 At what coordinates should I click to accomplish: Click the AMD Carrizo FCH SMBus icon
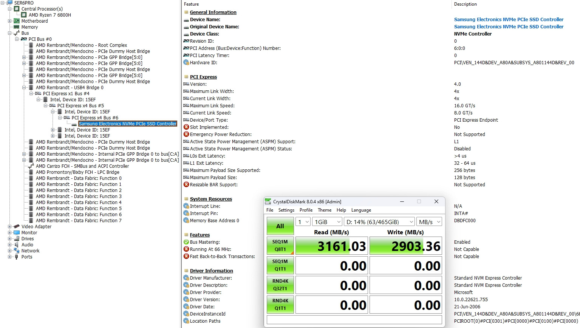click(x=31, y=166)
